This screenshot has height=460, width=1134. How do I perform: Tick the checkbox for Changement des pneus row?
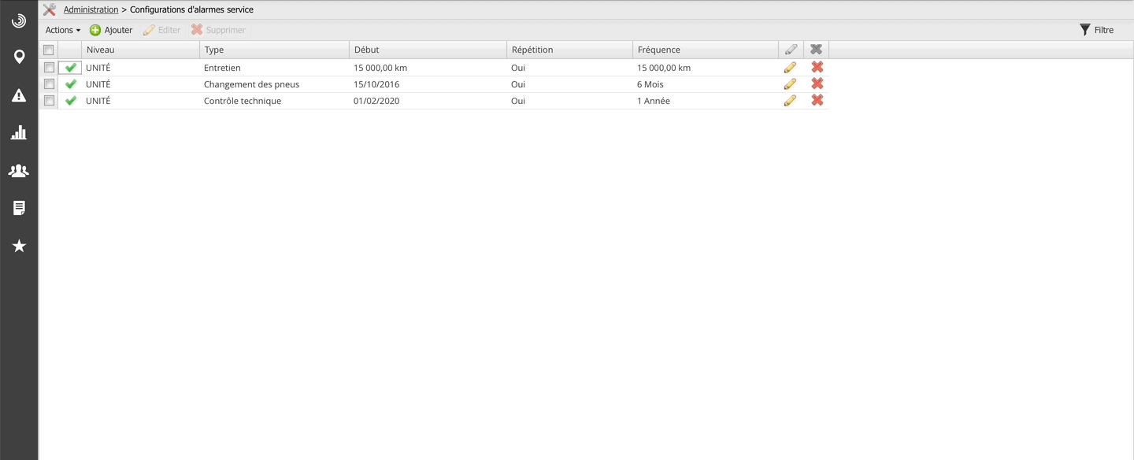click(x=49, y=84)
